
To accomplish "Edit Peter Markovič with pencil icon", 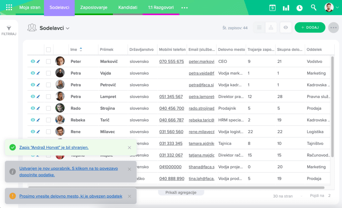I will pyautogui.click(x=38, y=62).
